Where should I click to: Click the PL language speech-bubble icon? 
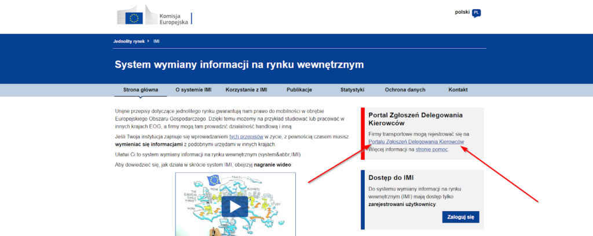[477, 13]
